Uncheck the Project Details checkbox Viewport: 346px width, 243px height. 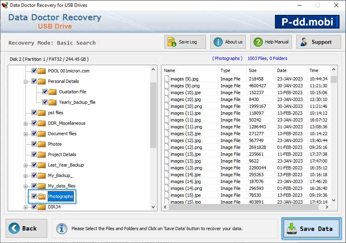click(34, 154)
